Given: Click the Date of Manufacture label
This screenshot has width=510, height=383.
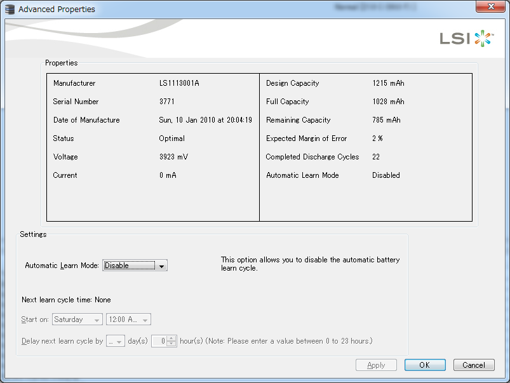Looking at the screenshot, I should click(x=86, y=120).
